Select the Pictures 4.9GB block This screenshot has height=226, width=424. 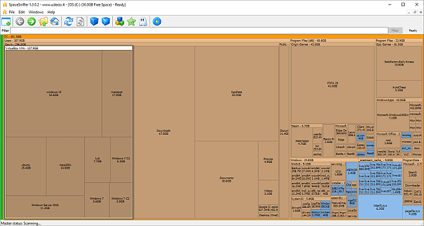click(x=268, y=160)
